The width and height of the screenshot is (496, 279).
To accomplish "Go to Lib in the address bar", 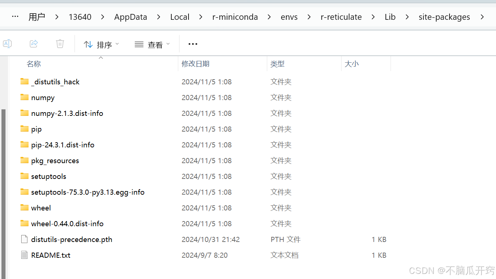I will click(x=390, y=17).
